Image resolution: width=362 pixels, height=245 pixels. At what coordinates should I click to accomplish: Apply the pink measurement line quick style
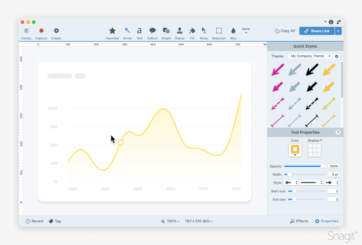[x=278, y=121]
